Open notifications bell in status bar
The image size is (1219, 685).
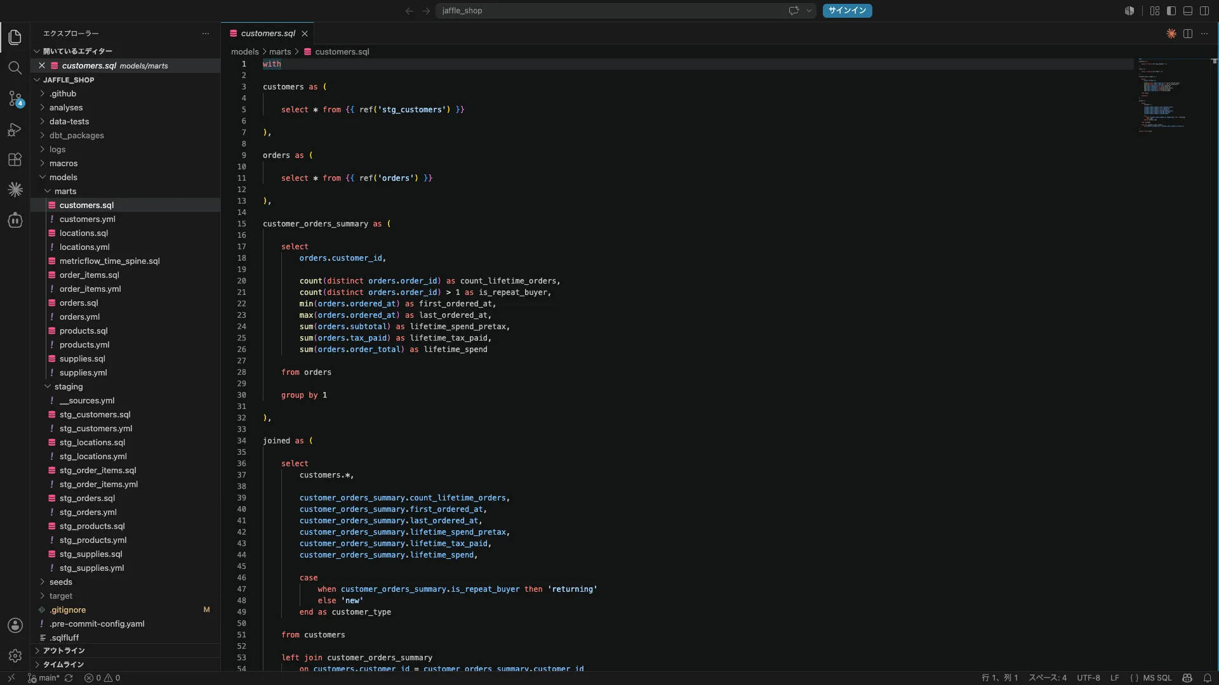[x=1208, y=678]
